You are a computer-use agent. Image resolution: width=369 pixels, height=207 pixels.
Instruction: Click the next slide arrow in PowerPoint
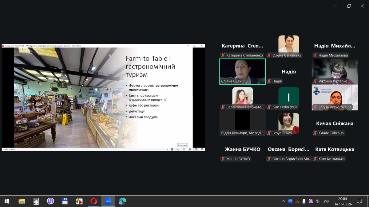tap(177, 149)
